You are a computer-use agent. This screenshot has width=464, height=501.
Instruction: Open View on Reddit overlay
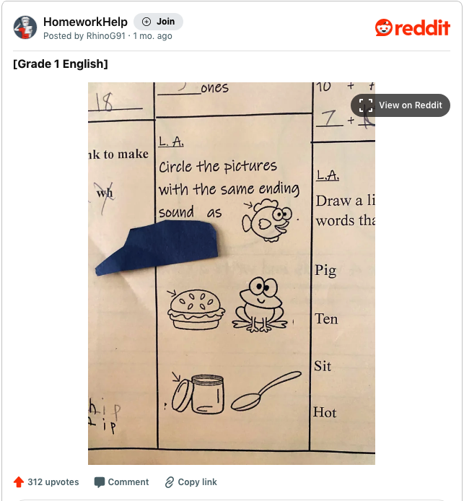click(x=400, y=105)
